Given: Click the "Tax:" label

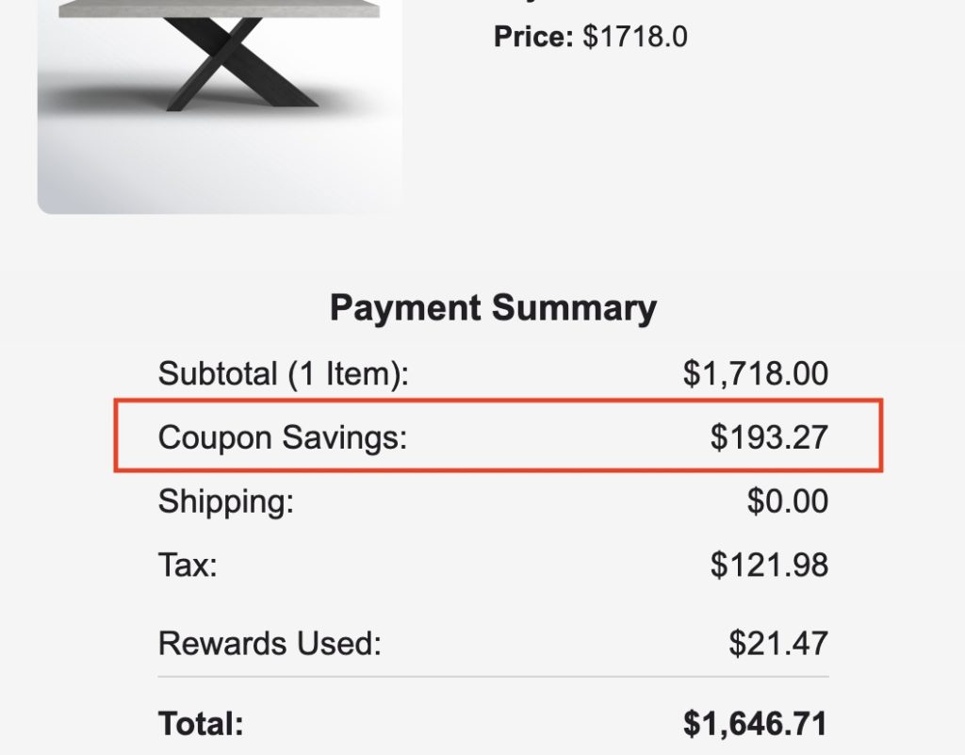Looking at the screenshot, I should pos(188,566).
